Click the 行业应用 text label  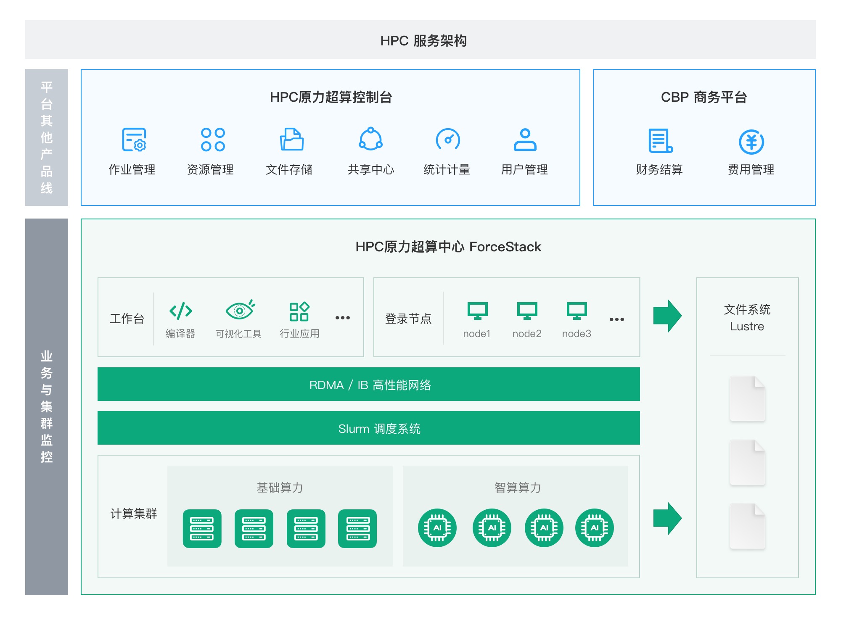pyautogui.click(x=300, y=334)
